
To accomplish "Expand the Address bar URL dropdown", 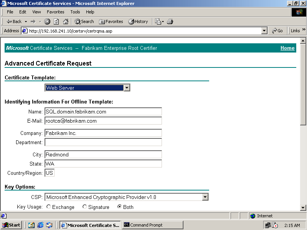I will click(x=264, y=31).
